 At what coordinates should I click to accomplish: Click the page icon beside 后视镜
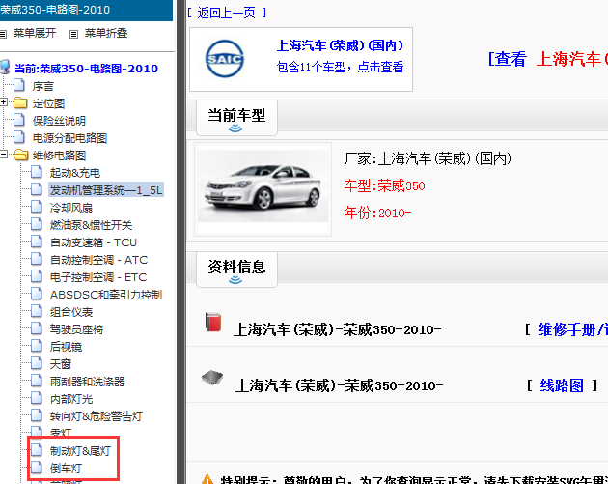click(37, 346)
